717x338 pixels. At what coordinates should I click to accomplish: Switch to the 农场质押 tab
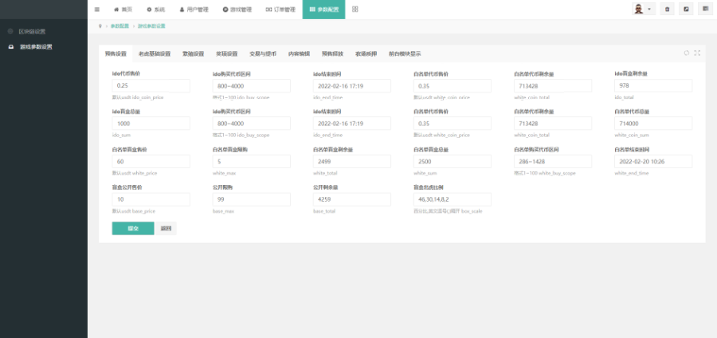366,53
